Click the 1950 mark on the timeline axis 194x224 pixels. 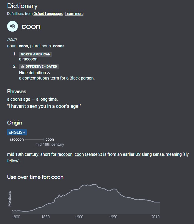[x=113, y=217]
